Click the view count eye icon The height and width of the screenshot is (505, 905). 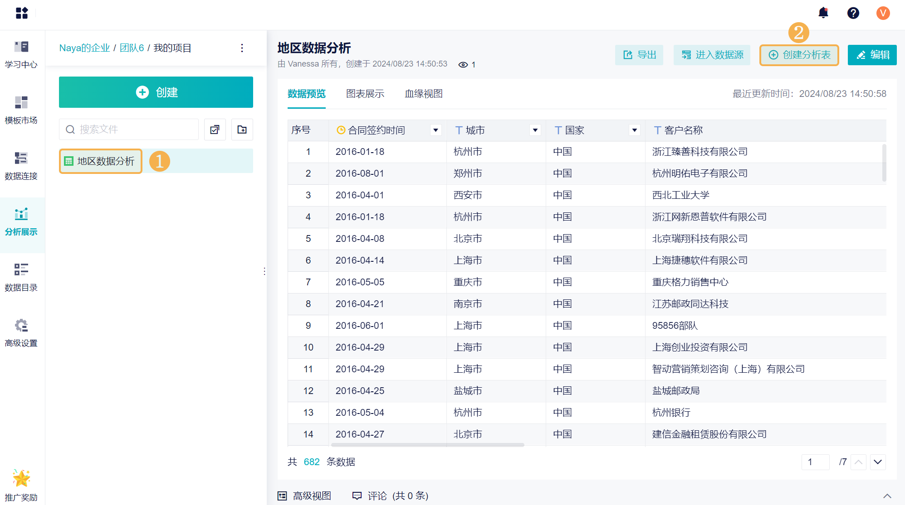[463, 65]
